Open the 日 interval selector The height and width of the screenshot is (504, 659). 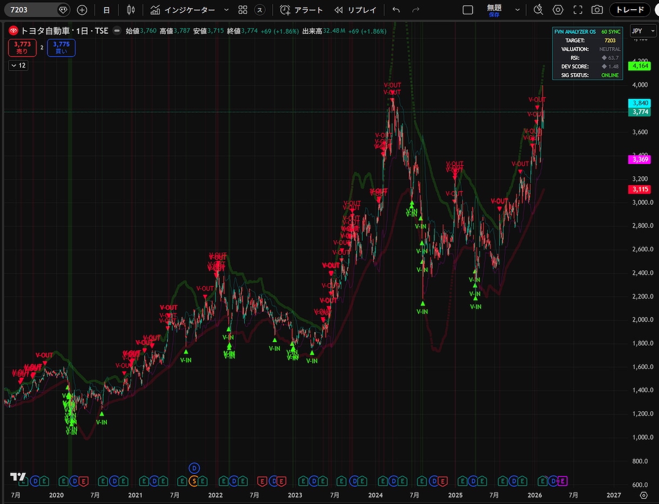106,10
